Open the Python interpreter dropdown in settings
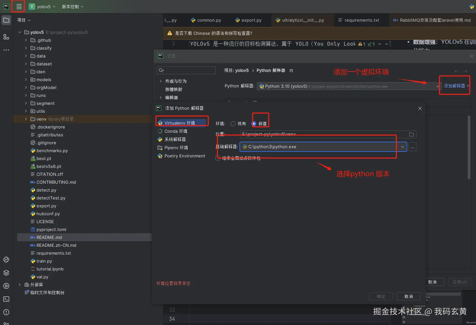This screenshot has width=476, height=325. (438, 86)
